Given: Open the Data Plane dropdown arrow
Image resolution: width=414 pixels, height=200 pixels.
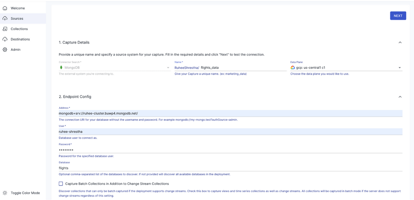Looking at the screenshot, I should point(400,68).
